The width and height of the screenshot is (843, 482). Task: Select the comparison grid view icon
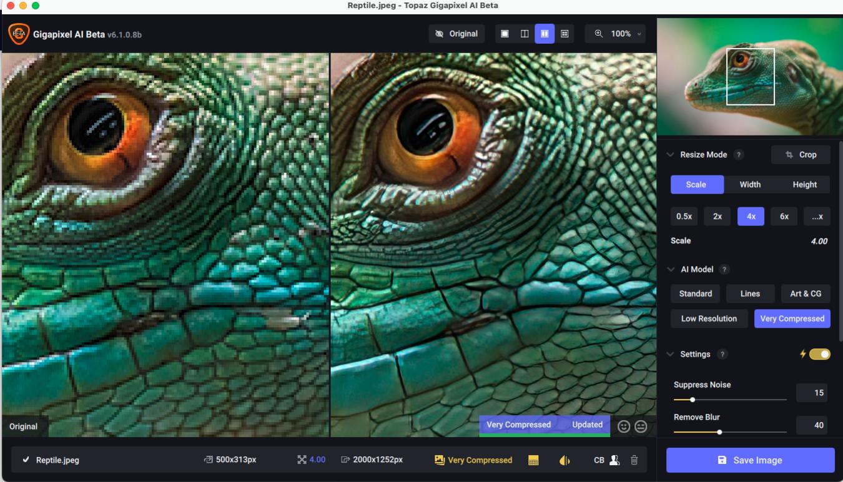564,34
